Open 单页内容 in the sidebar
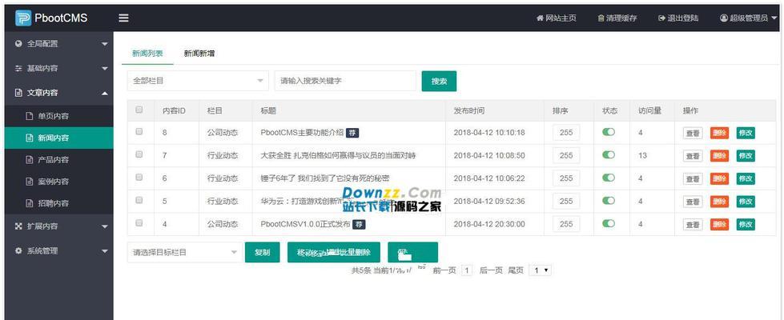The image size is (784, 320). tap(59, 116)
